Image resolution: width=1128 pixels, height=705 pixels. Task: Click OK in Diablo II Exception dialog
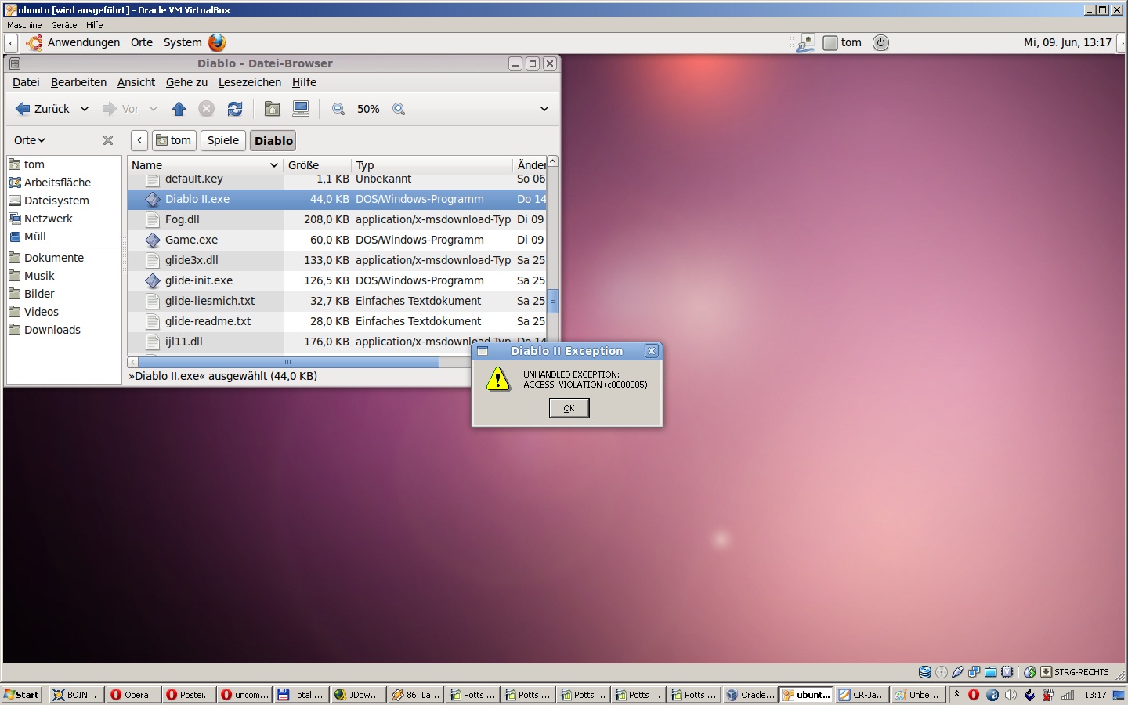tap(569, 408)
